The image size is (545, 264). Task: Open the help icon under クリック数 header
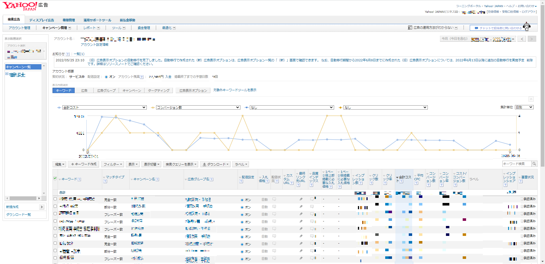371,183
